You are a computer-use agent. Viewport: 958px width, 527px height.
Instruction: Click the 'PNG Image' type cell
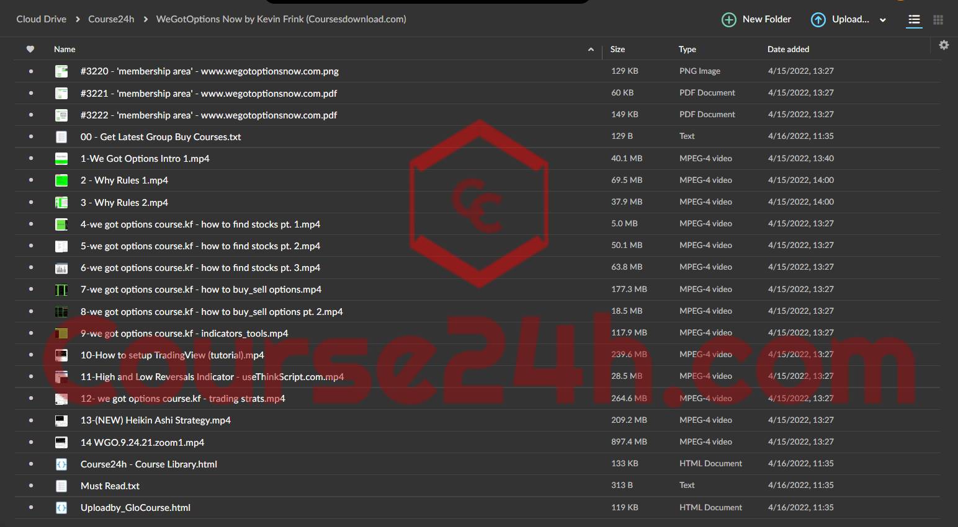click(x=700, y=71)
